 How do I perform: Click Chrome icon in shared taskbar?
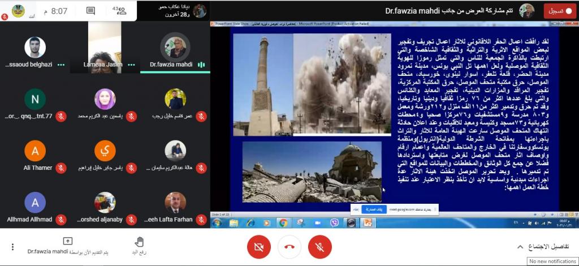coord(283,223)
